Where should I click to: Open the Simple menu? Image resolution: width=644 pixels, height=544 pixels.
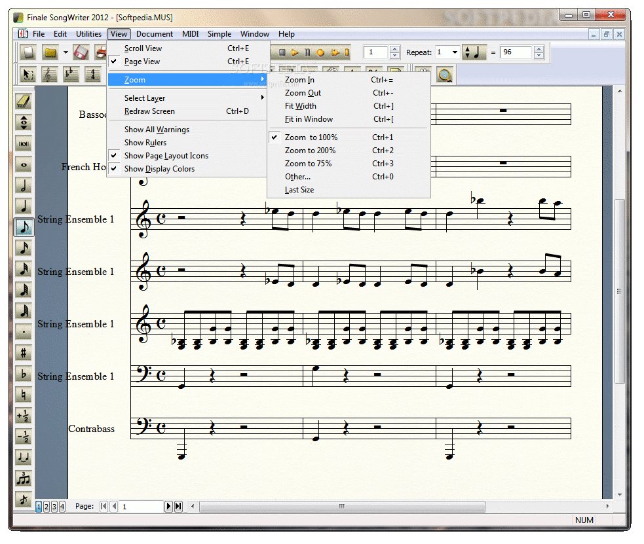click(219, 34)
